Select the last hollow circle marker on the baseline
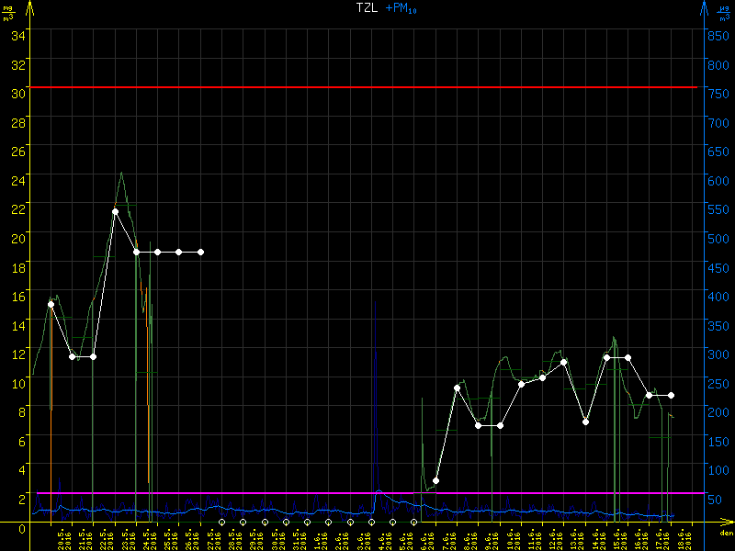 [x=413, y=522]
